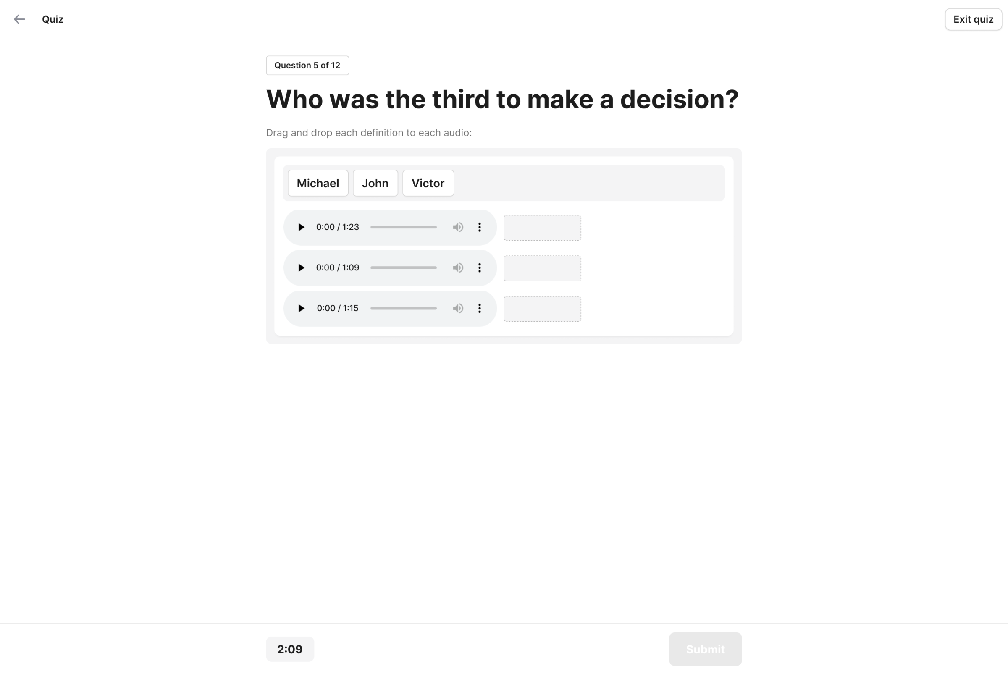Image resolution: width=1008 pixels, height=674 pixels.
Task: Select the Michael answer chip
Action: [x=318, y=183]
